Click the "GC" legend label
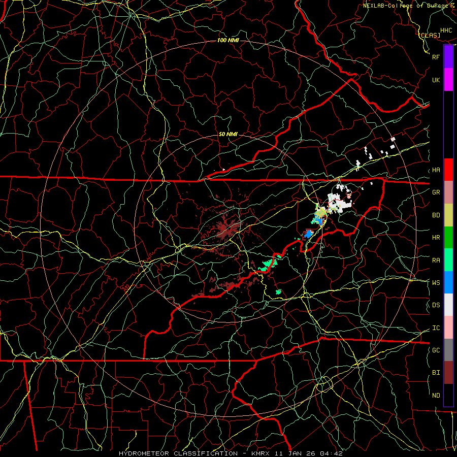 436,350
